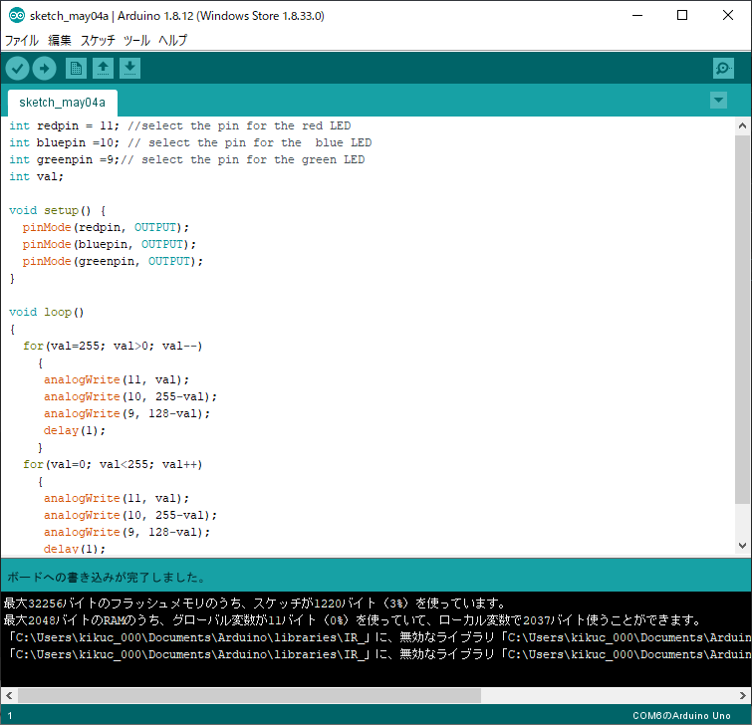
Task: Create a new sketch with New icon
Action: (76, 68)
